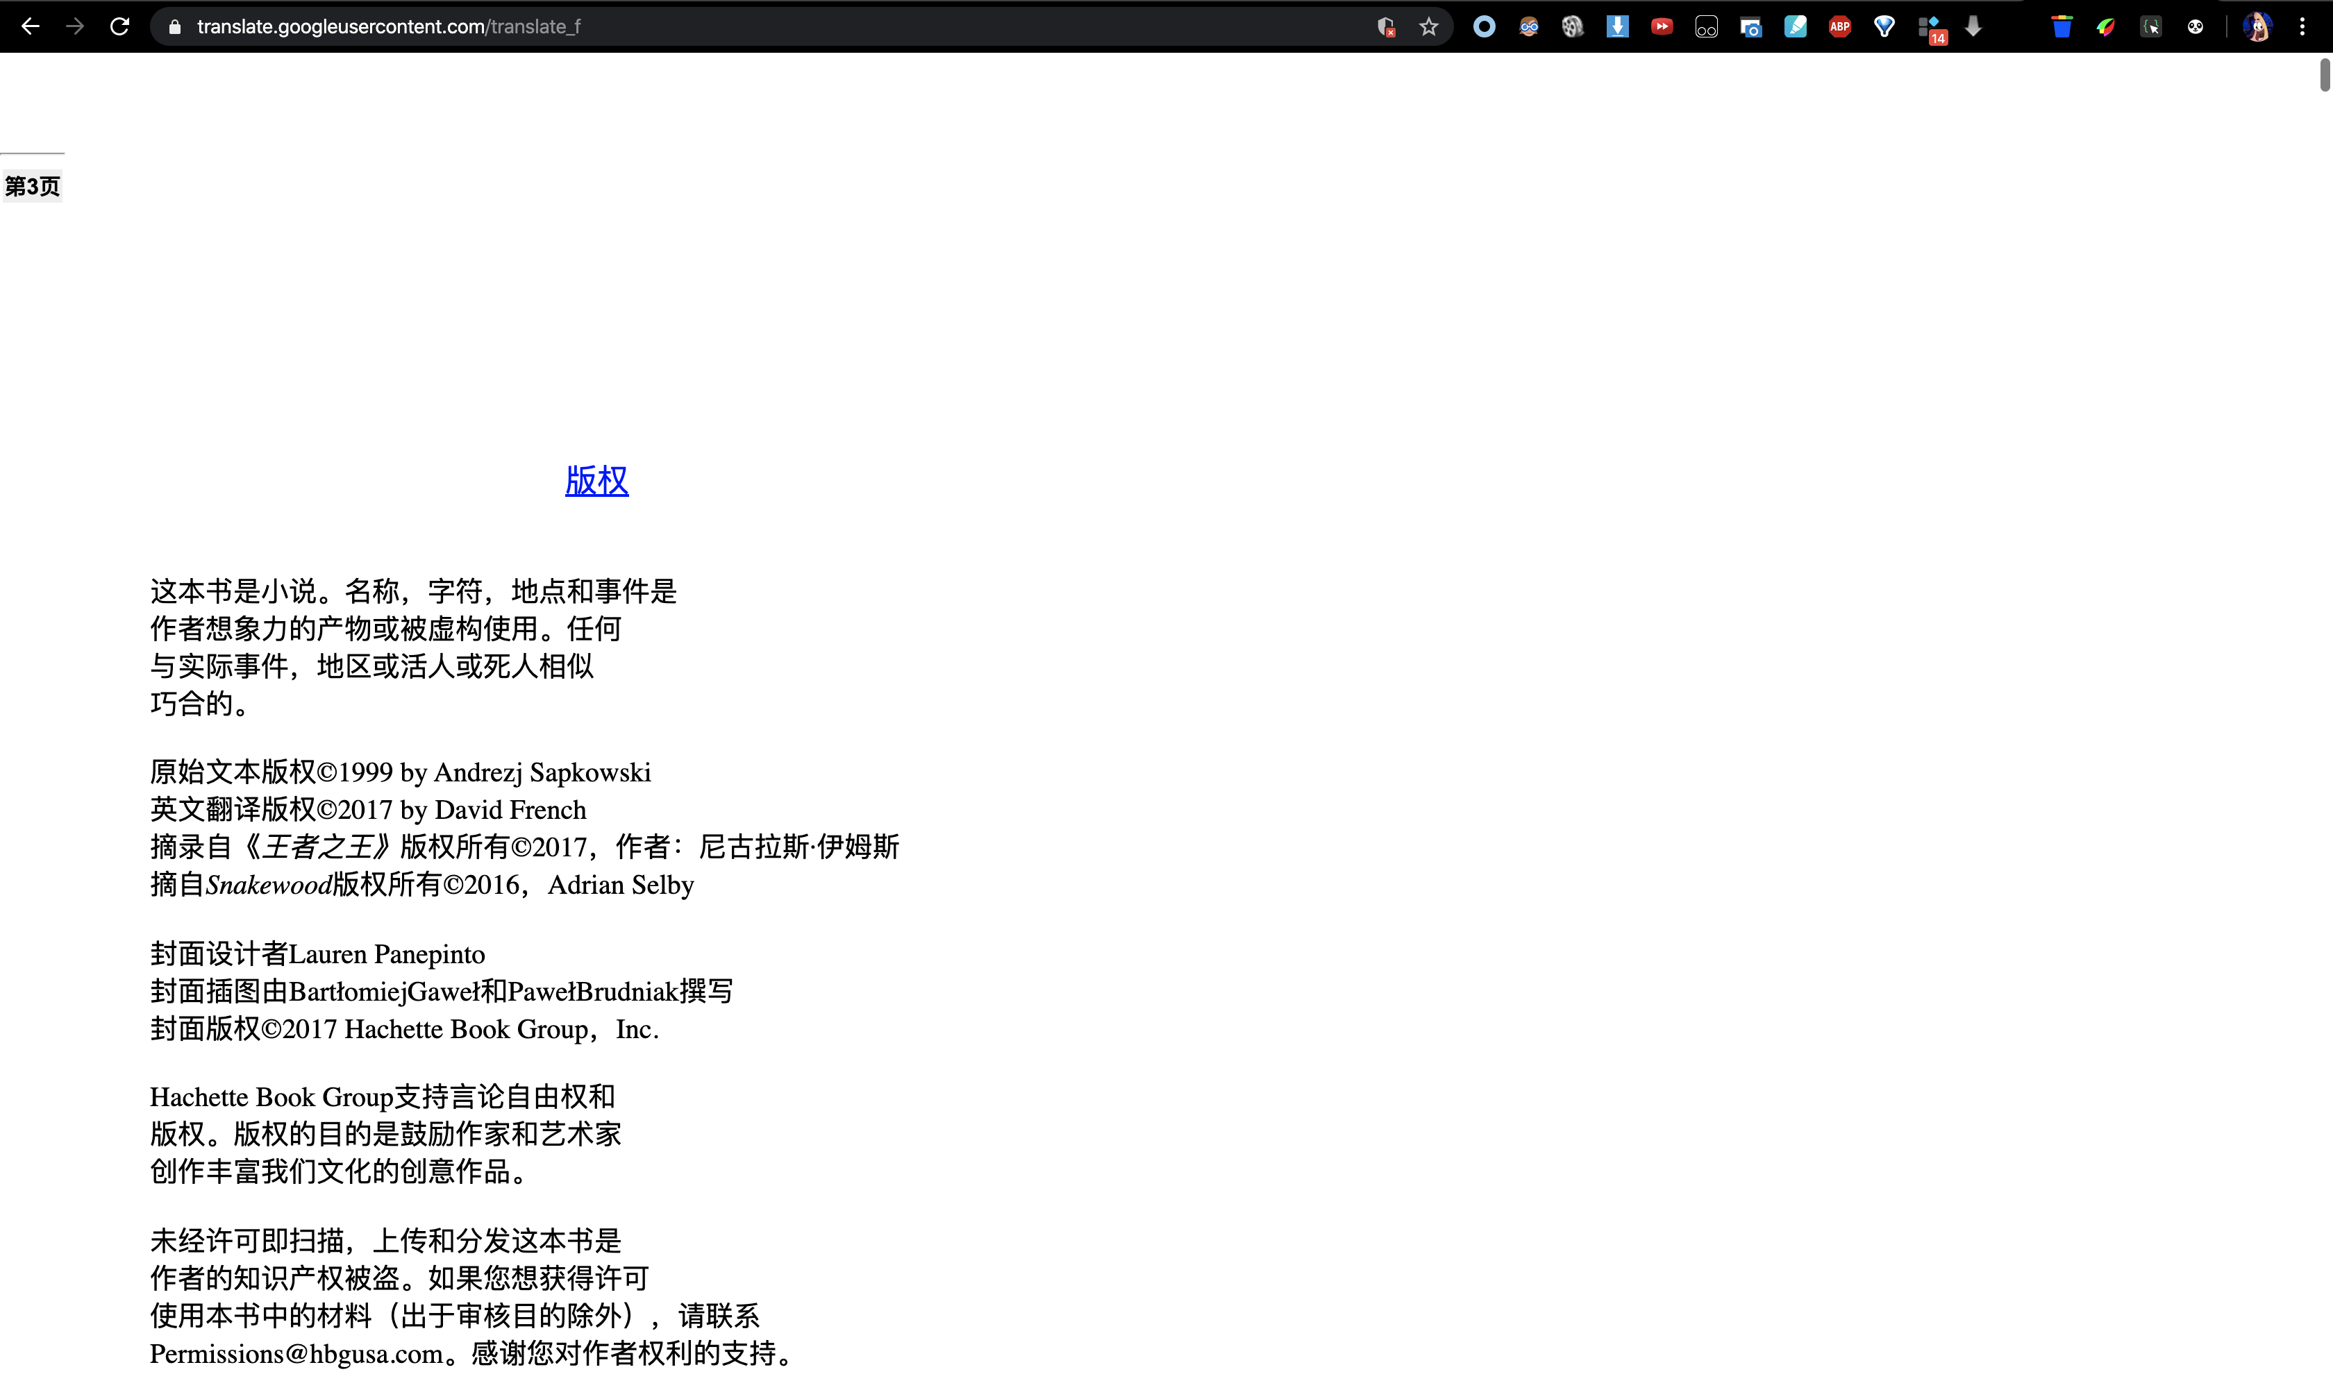Open the highlighter pen extension

click(1796, 26)
